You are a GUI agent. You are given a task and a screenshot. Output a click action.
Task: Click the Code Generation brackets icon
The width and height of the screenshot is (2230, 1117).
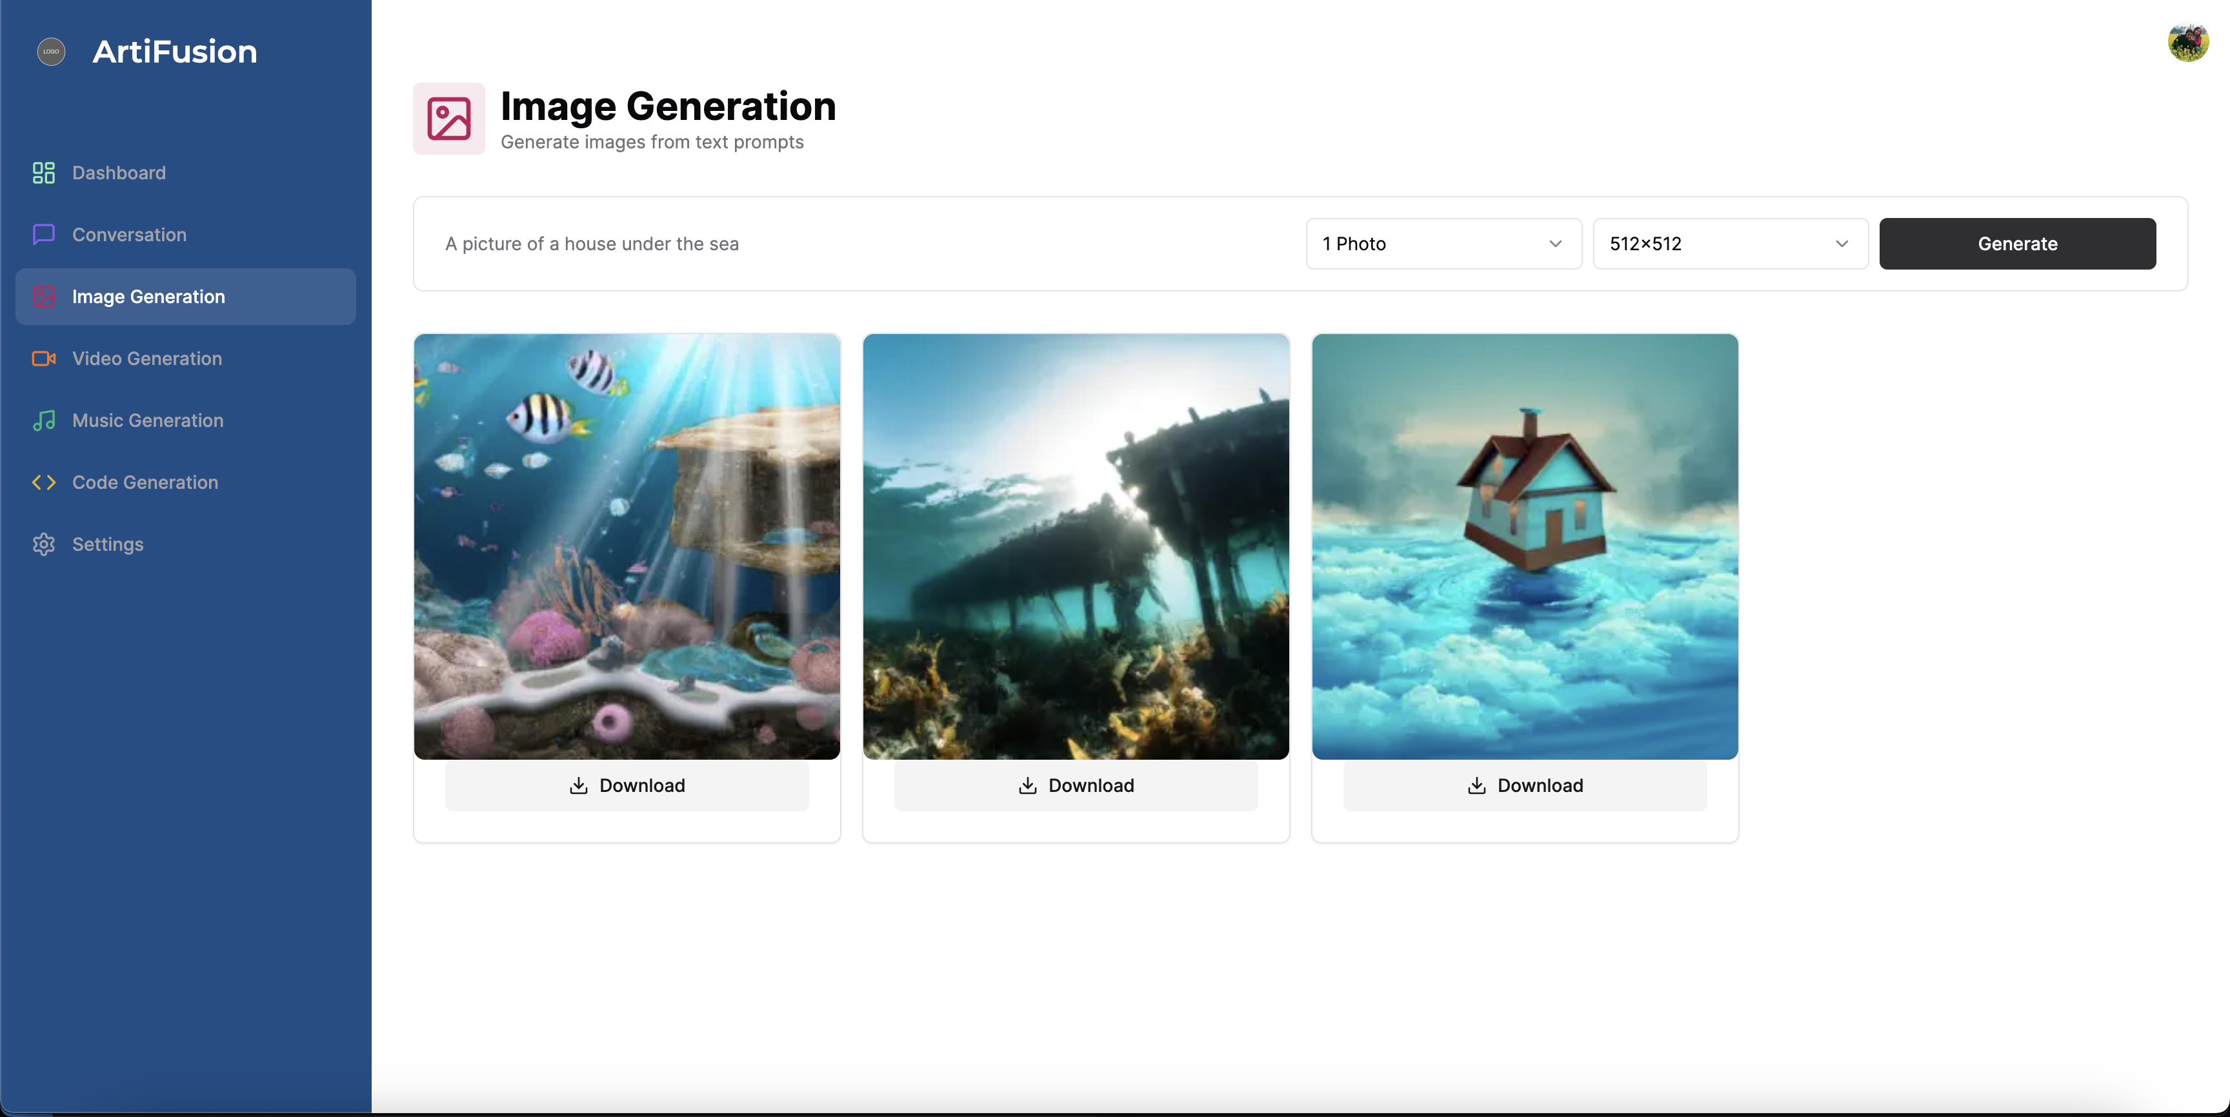43,482
